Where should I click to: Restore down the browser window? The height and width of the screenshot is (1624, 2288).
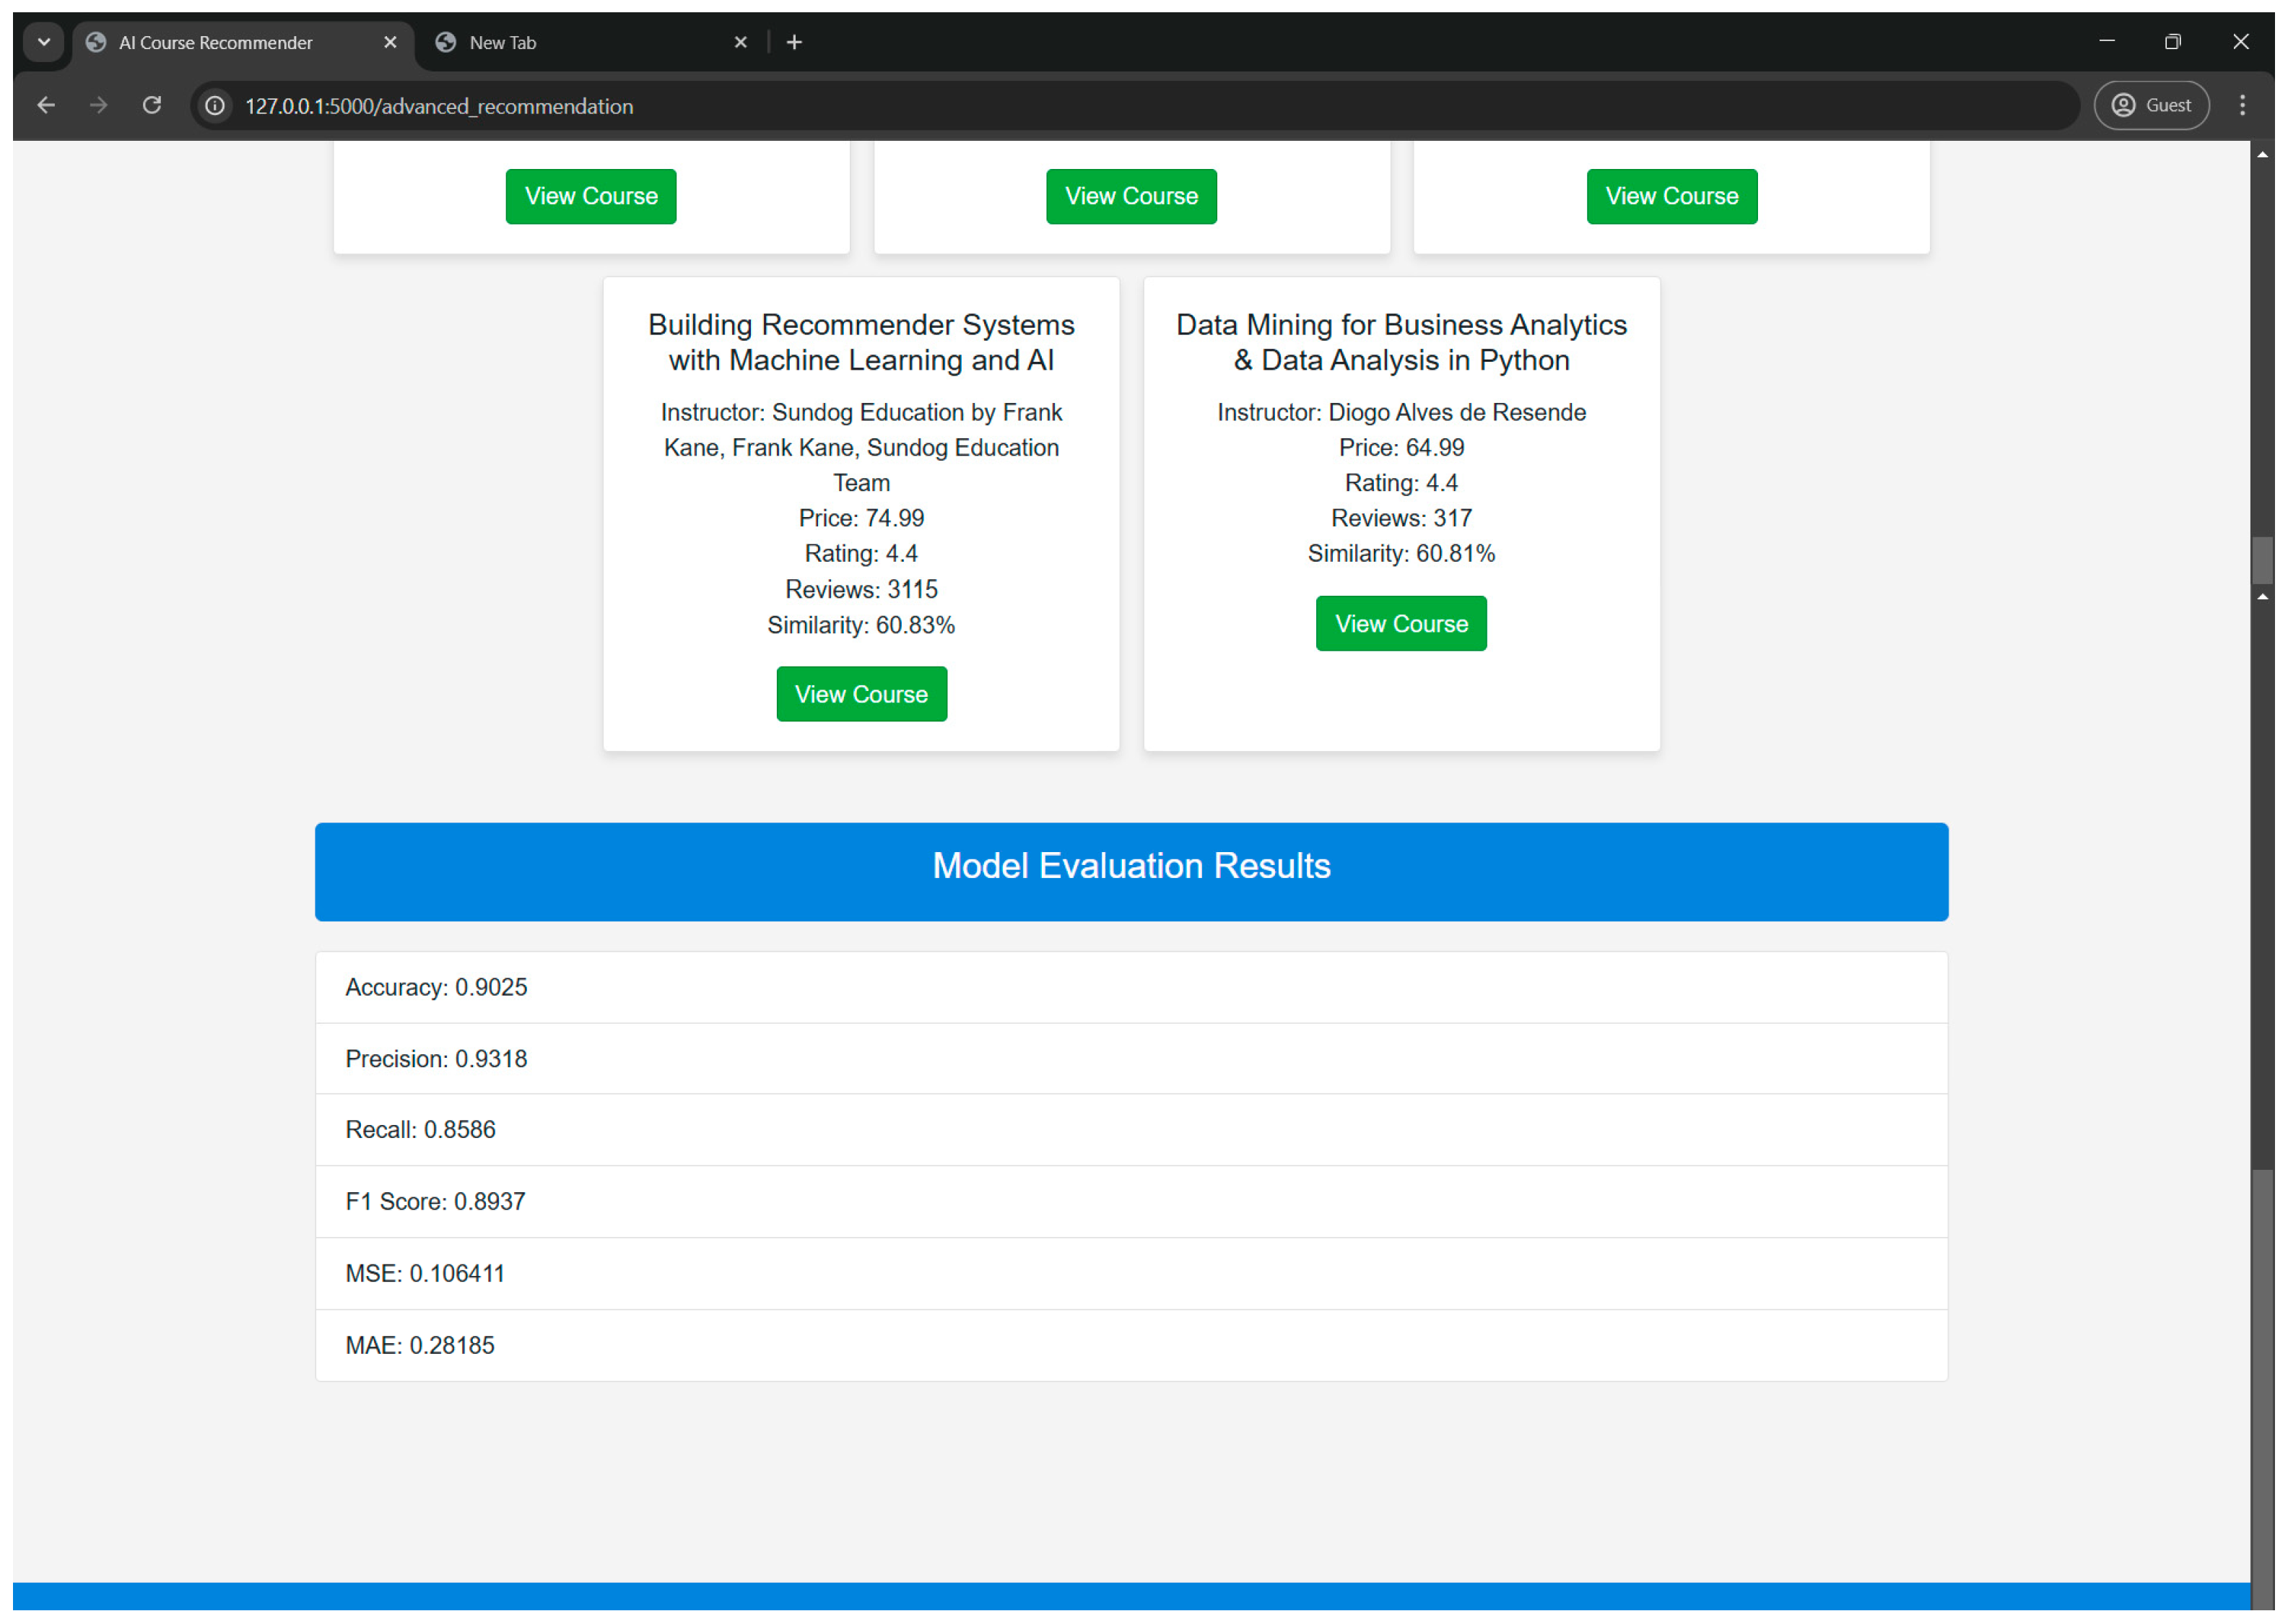pos(2172,42)
